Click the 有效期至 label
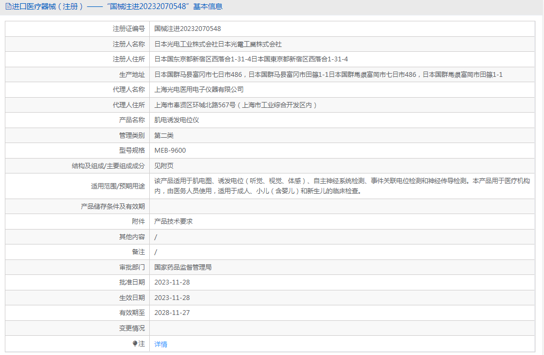Viewport: 544px width, 355px height. tap(132, 313)
